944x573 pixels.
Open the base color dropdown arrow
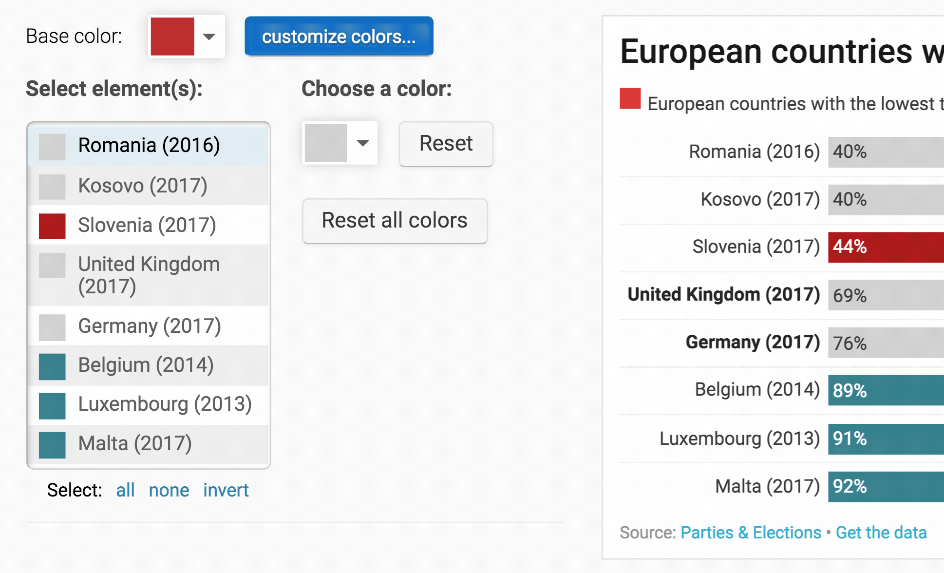pyautogui.click(x=209, y=37)
